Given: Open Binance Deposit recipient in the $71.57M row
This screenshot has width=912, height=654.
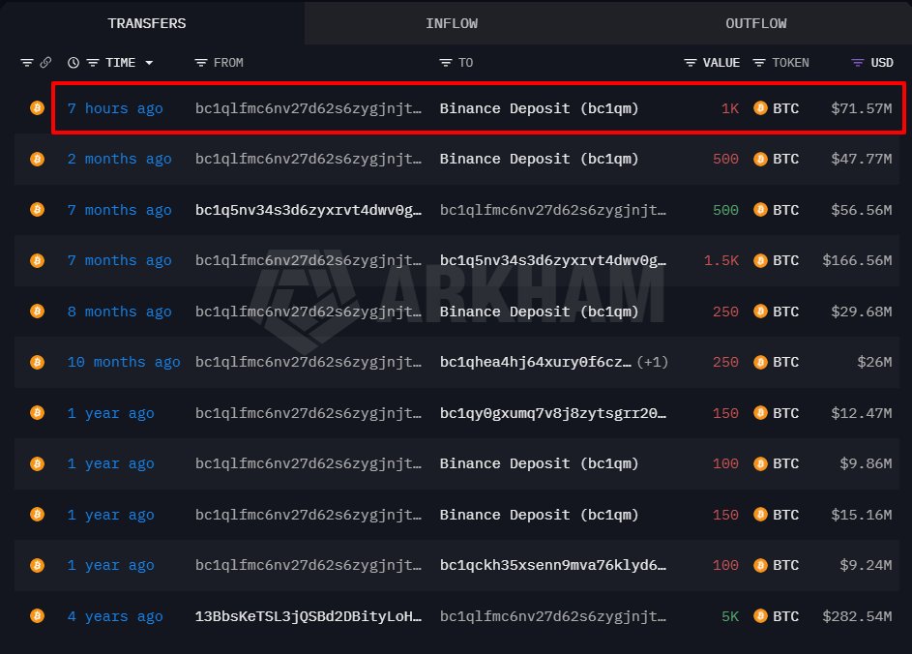Looking at the screenshot, I should point(540,108).
